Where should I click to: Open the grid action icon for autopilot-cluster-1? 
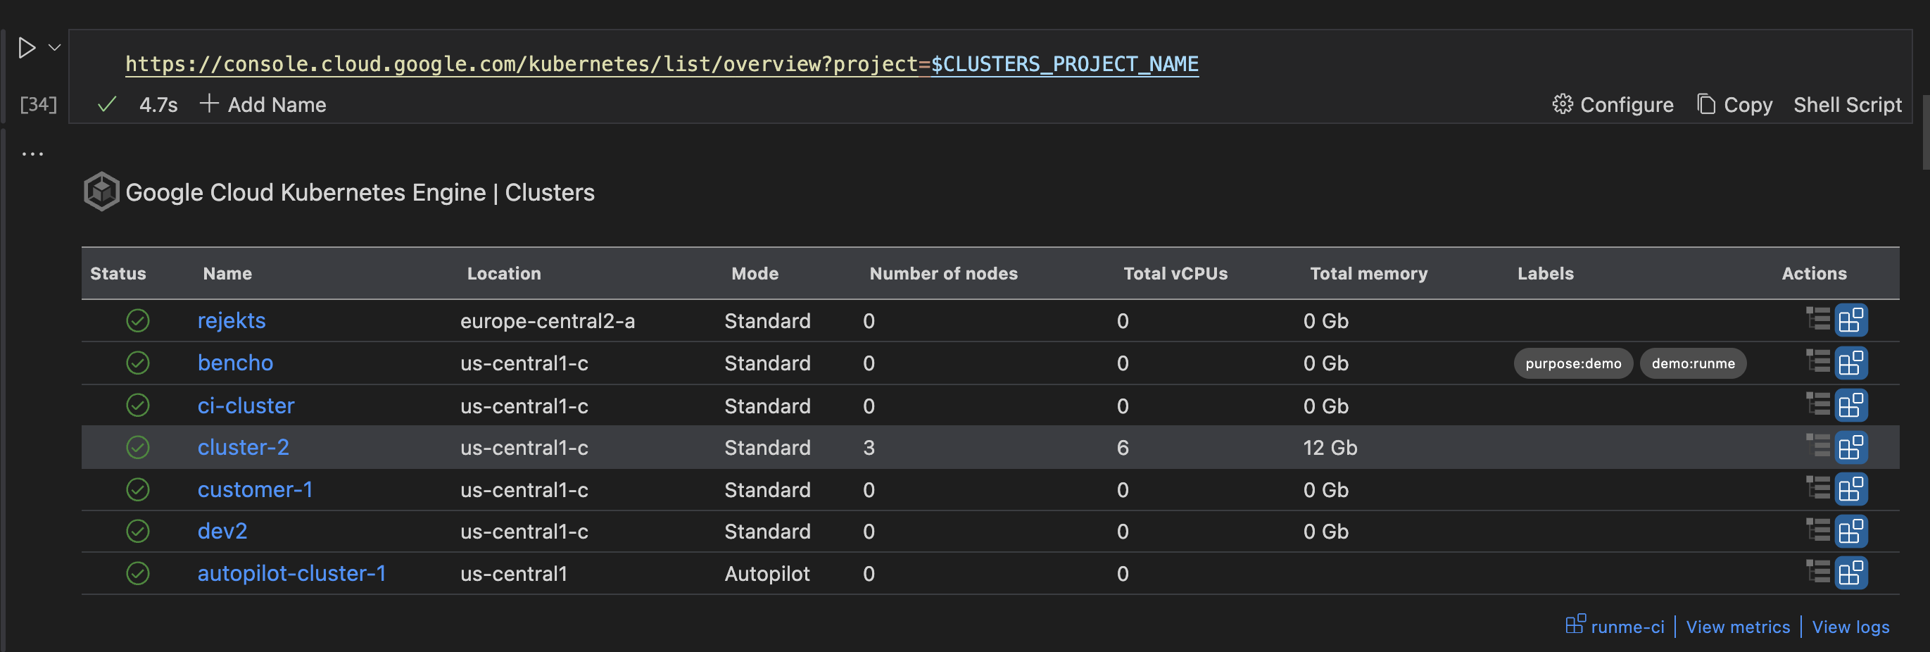(x=1851, y=573)
